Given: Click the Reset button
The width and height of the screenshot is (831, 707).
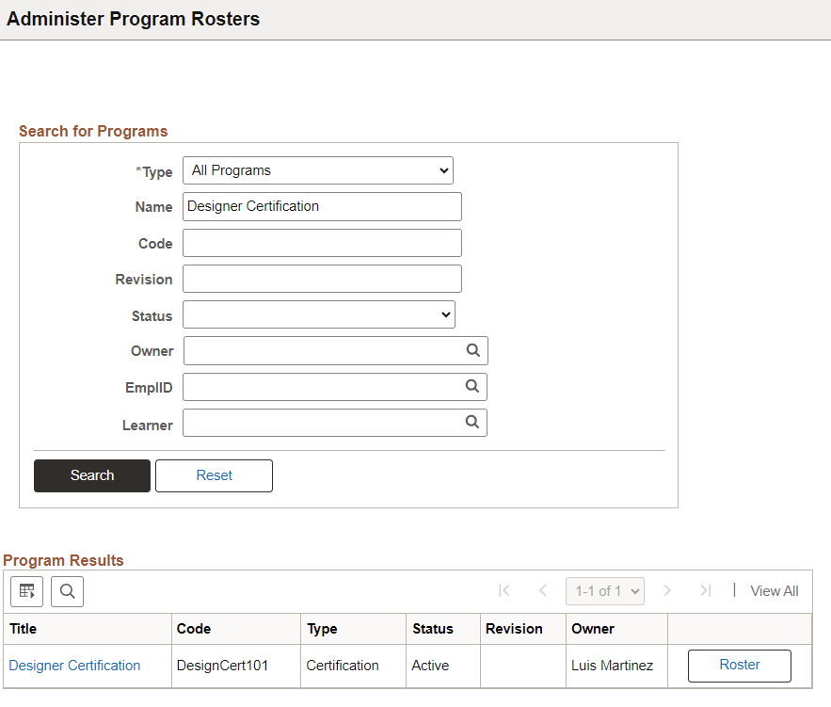Looking at the screenshot, I should [x=214, y=475].
